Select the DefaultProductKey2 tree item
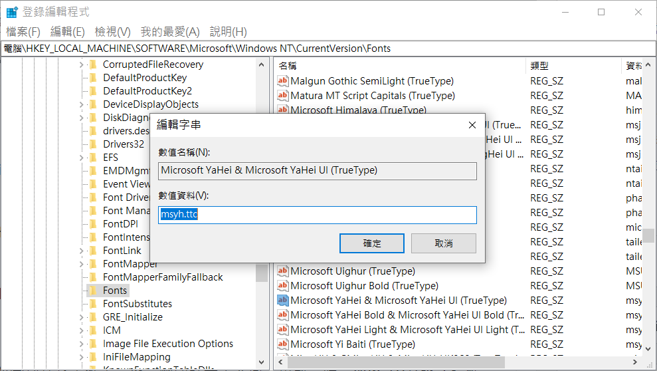Viewport: 657px width, 371px height. click(147, 91)
